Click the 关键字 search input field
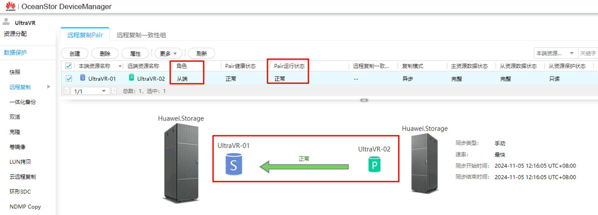The width and height of the screenshot is (598, 215). [x=588, y=53]
